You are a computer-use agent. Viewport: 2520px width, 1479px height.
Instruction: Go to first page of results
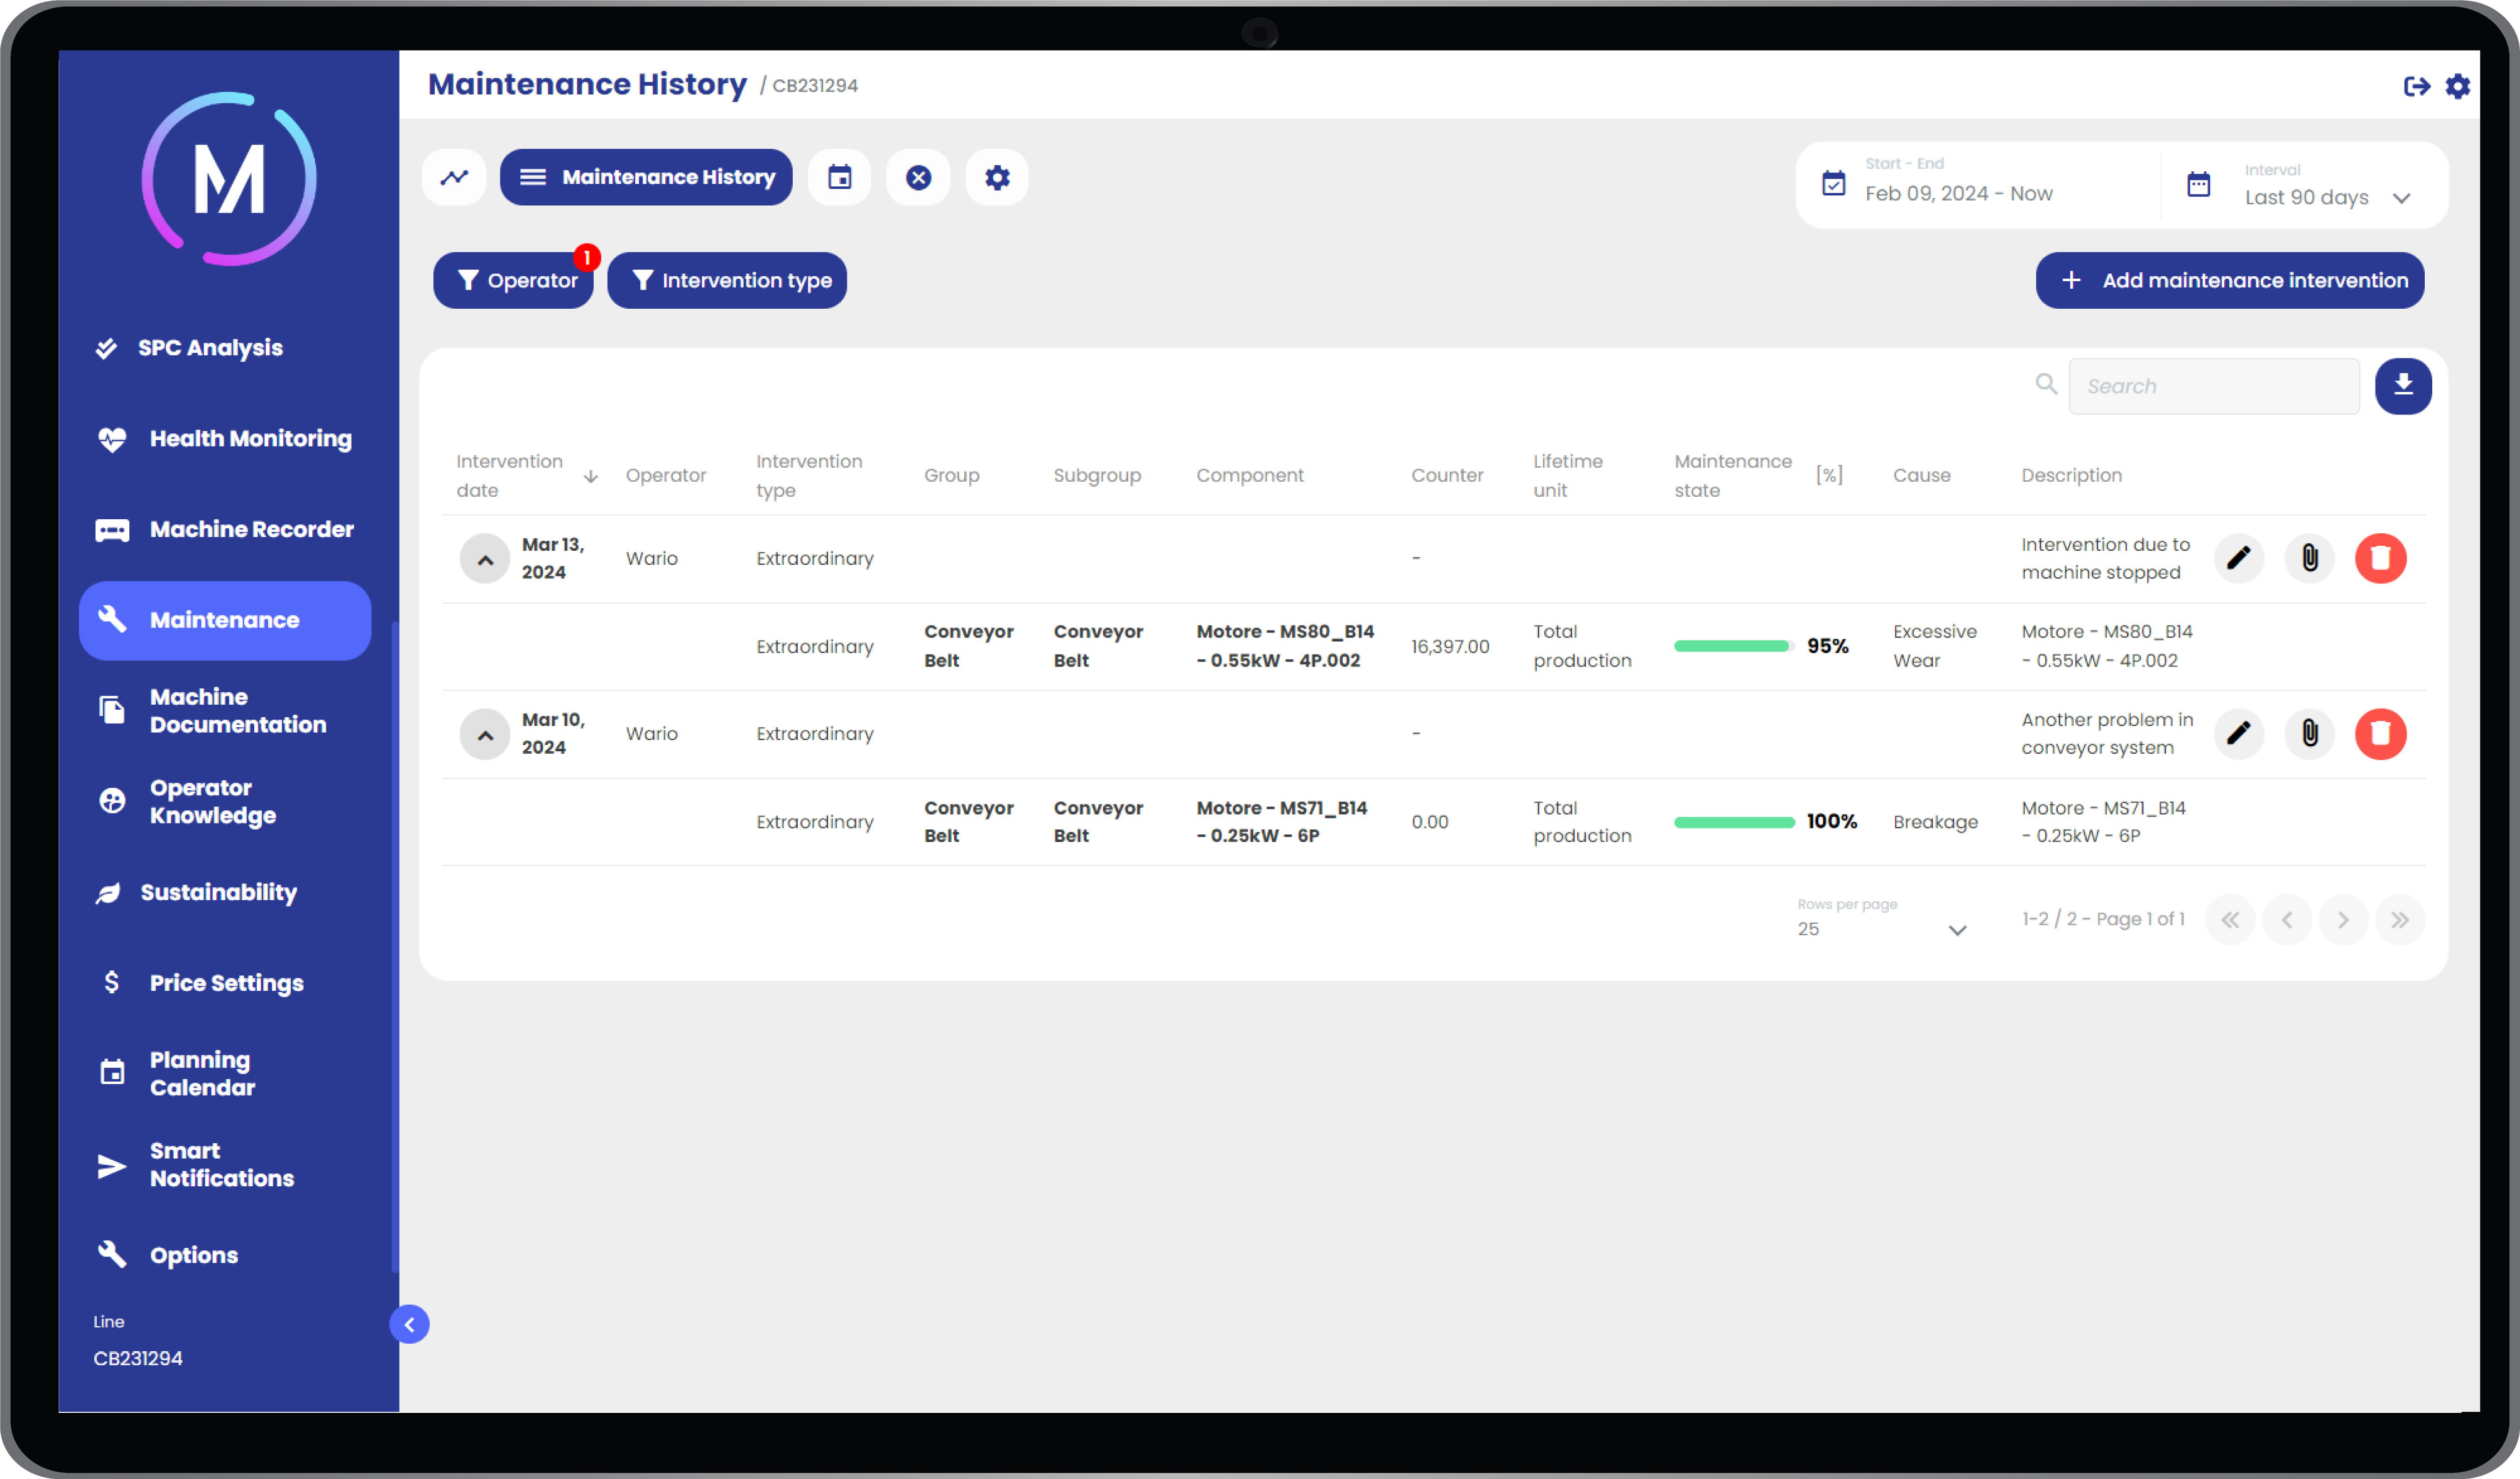[2230, 919]
